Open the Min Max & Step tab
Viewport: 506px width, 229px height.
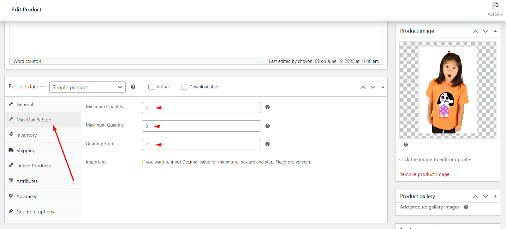[43, 120]
